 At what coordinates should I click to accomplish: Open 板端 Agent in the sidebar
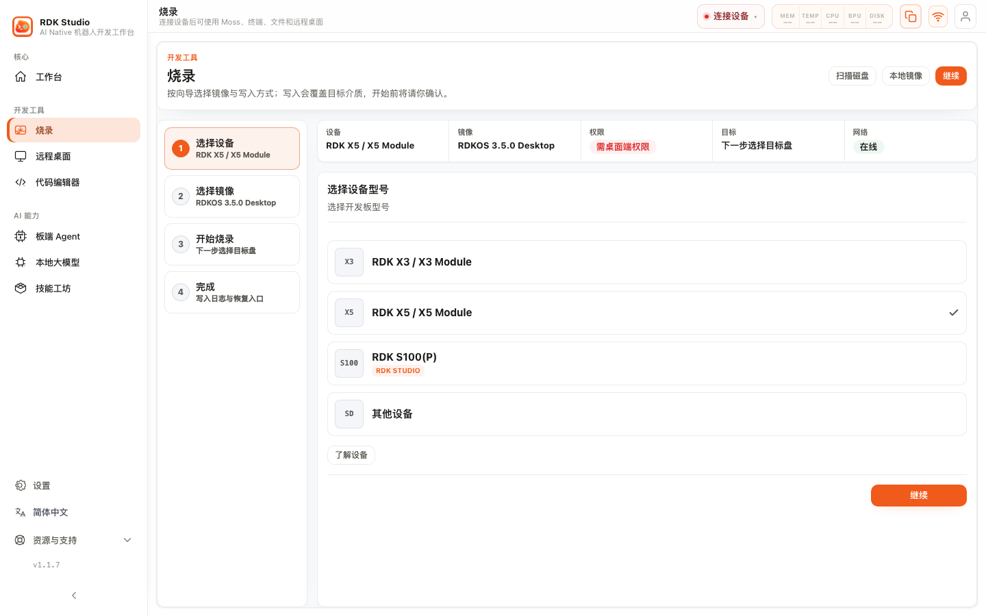point(73,236)
